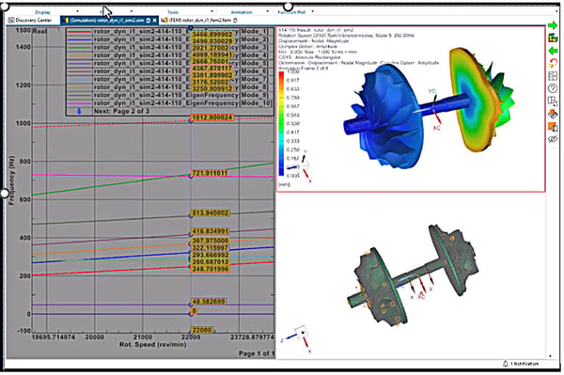Click the 1012.900024 probe value label

(211, 117)
